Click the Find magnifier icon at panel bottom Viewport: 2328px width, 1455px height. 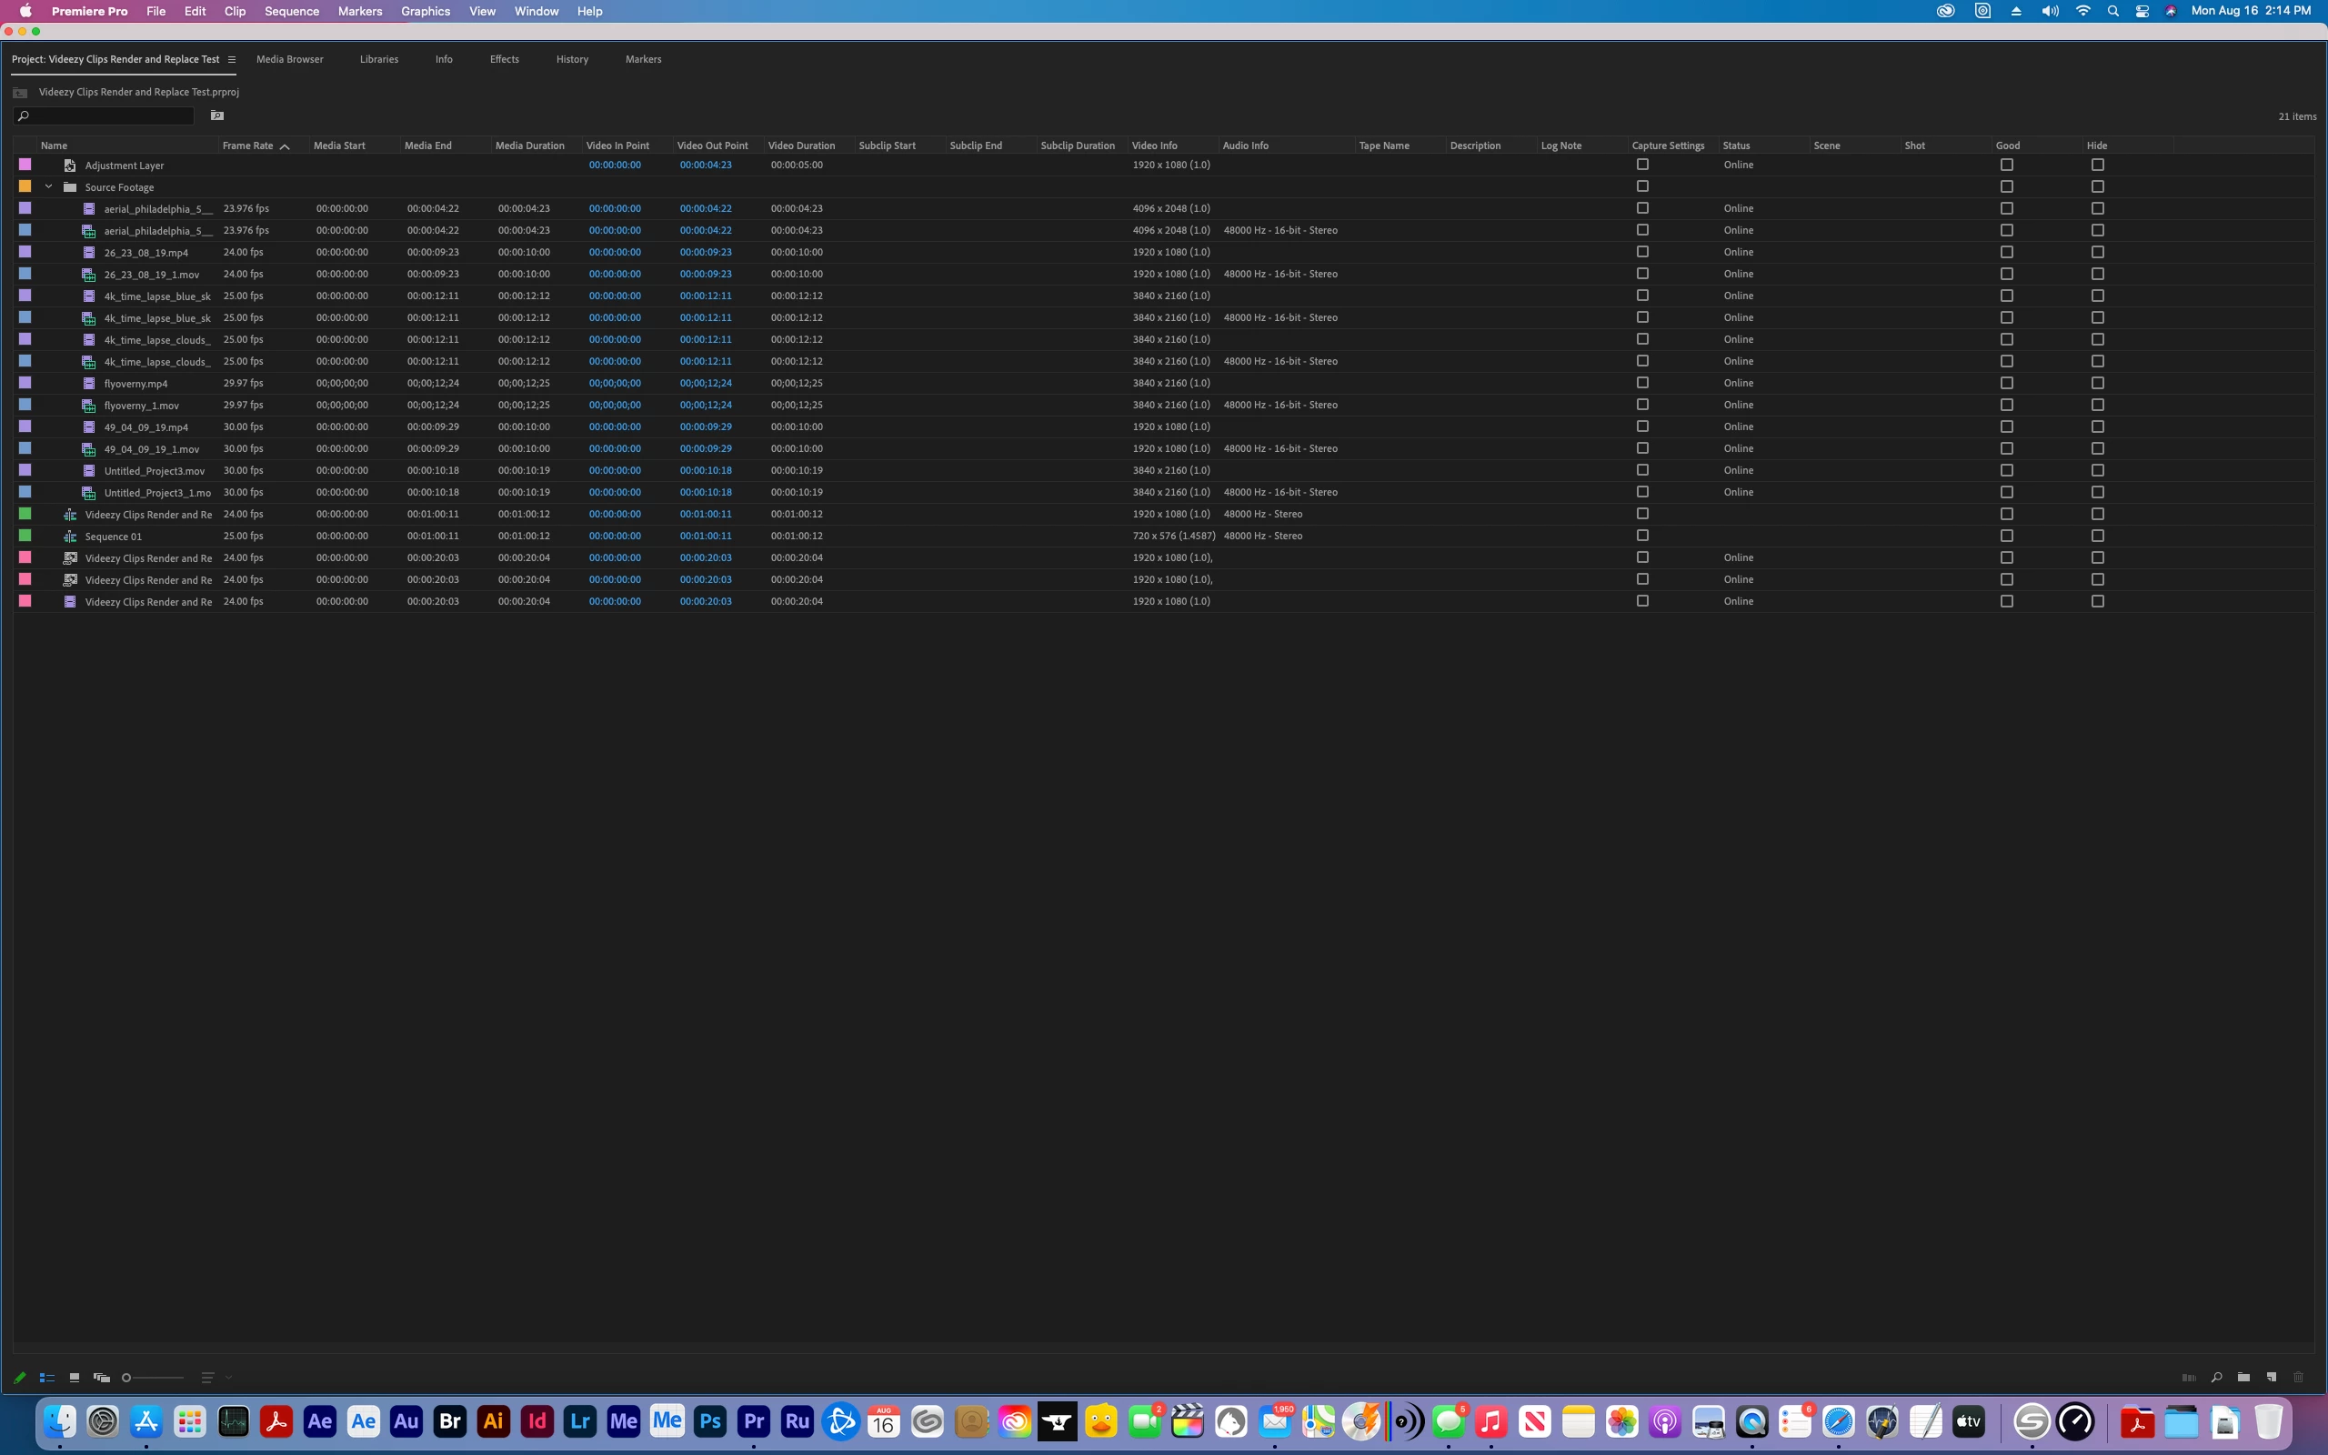pyautogui.click(x=2216, y=1377)
